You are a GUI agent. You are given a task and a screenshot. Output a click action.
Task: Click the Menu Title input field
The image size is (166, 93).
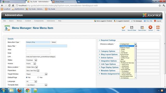coord(46,46)
